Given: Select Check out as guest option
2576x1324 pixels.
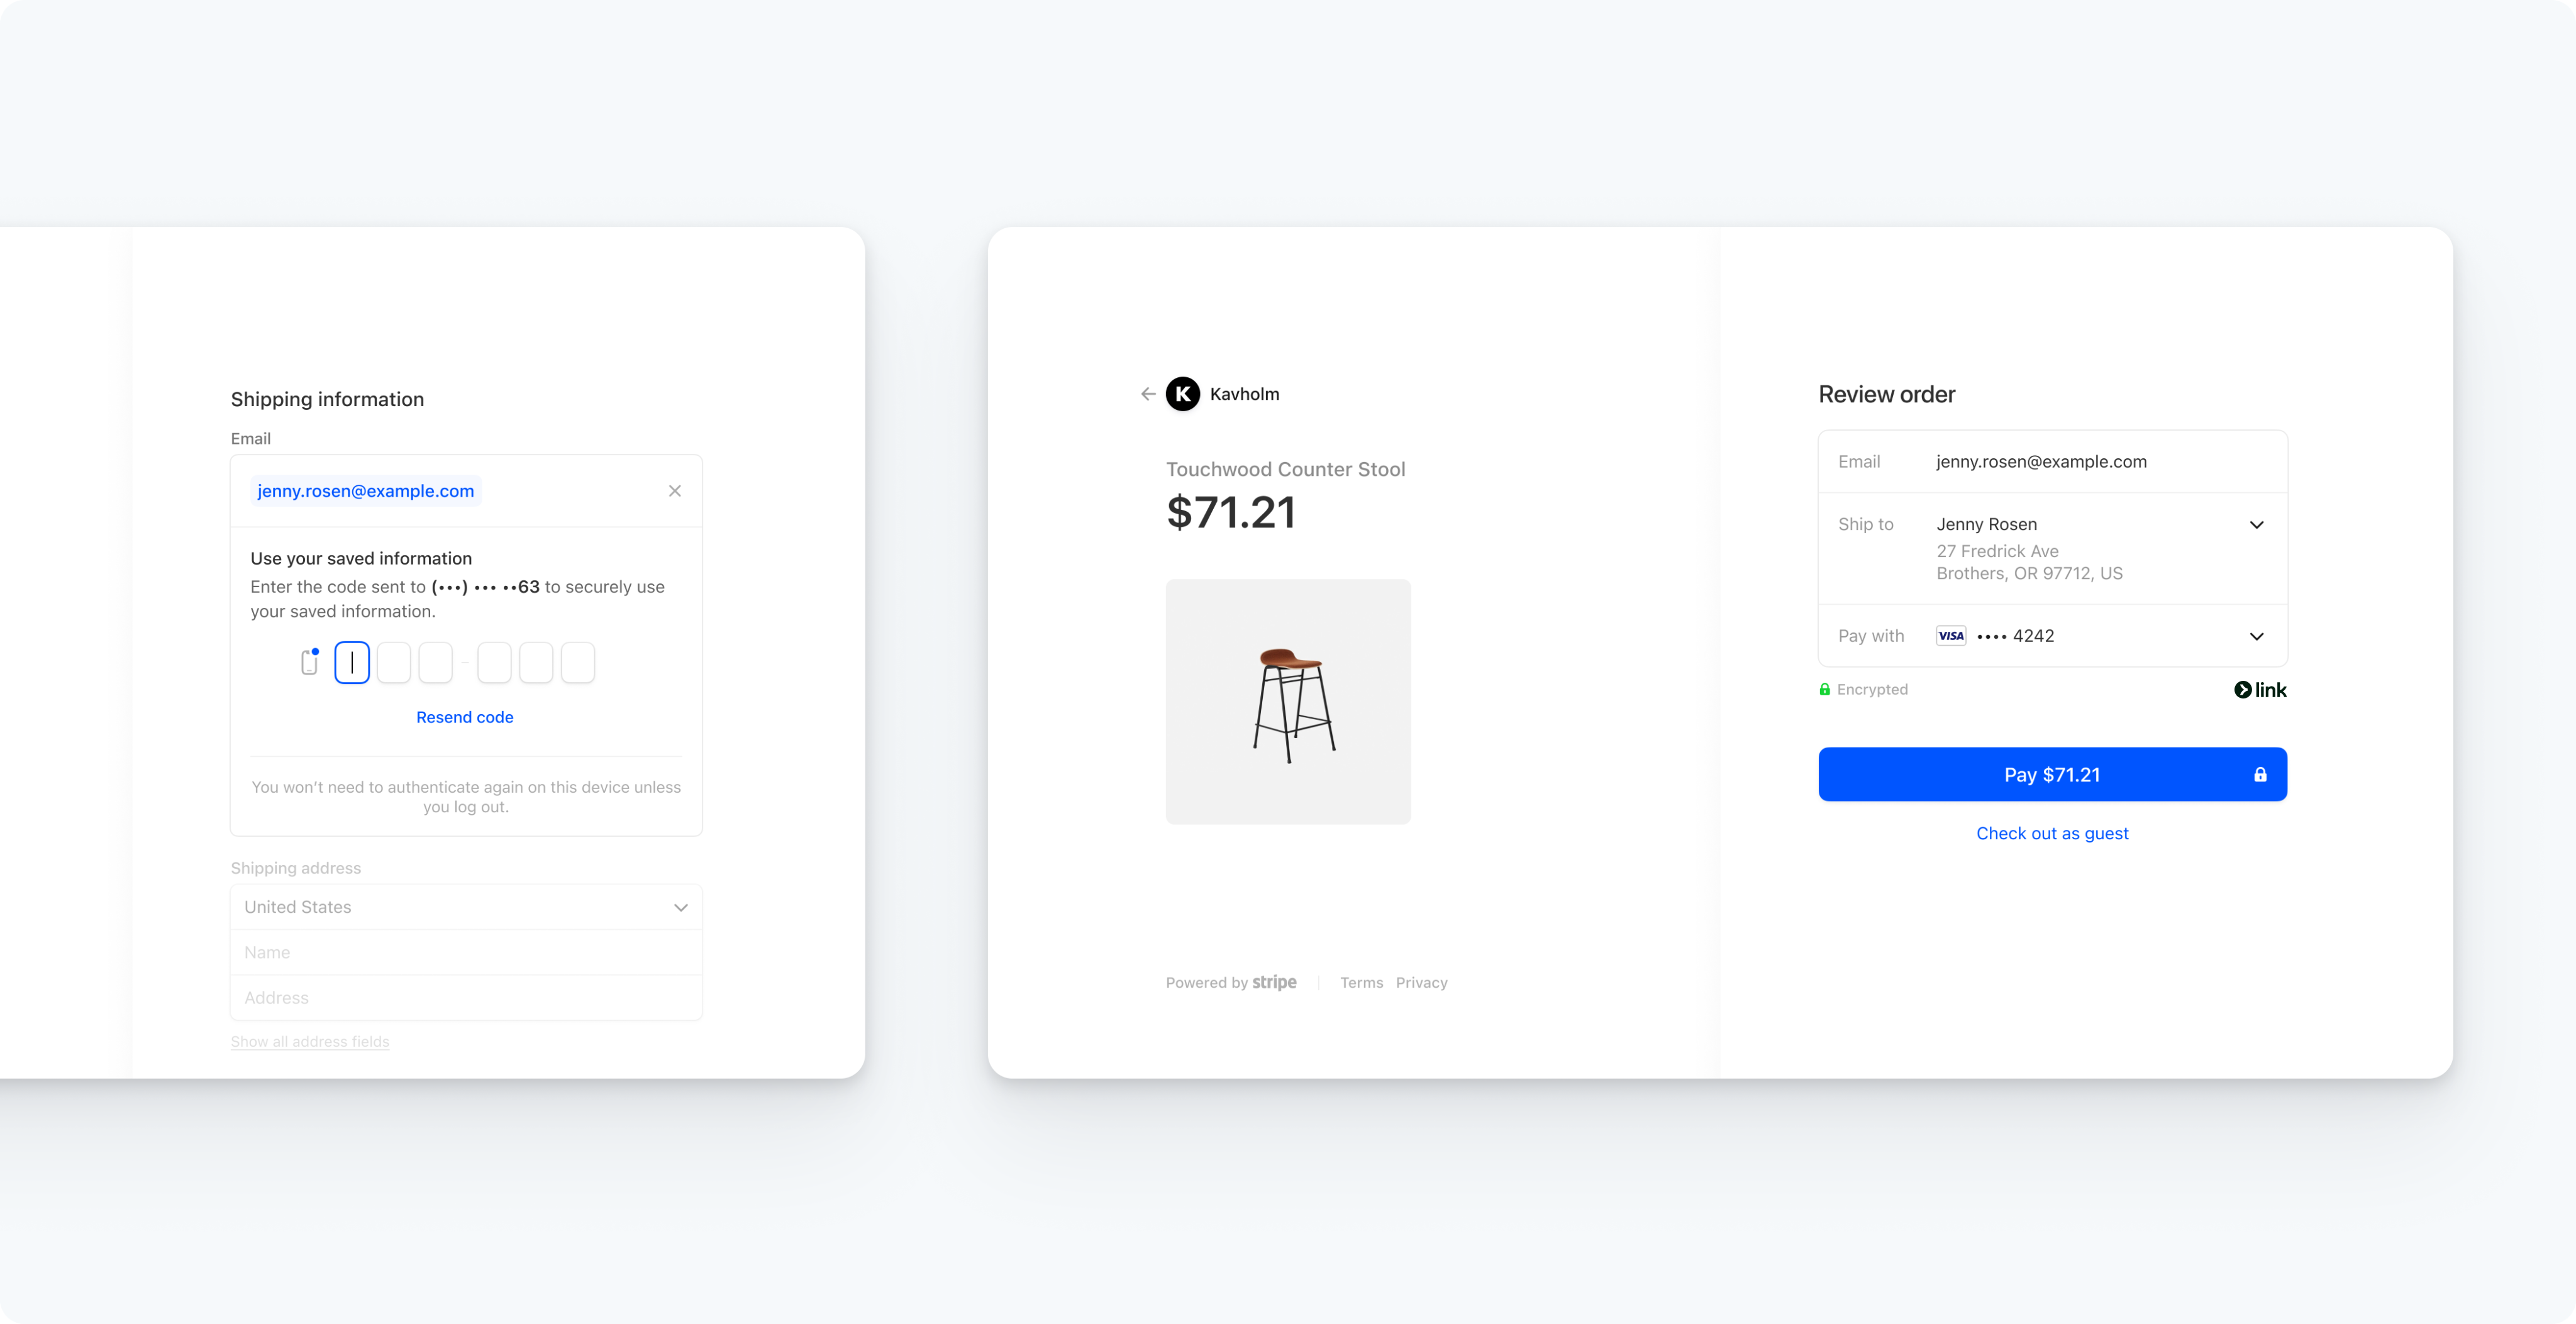Looking at the screenshot, I should (2052, 832).
